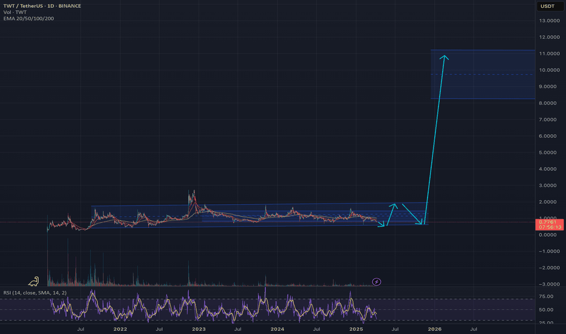Click the 2026 time axis label
Viewport: 566px width, 334px height.
[435, 329]
